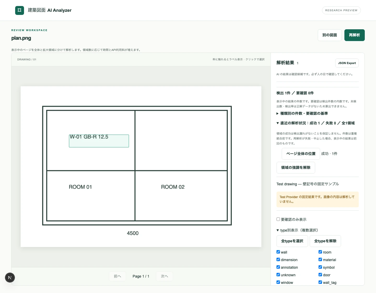Select the ページ全体の位置 region button

pos(301,154)
